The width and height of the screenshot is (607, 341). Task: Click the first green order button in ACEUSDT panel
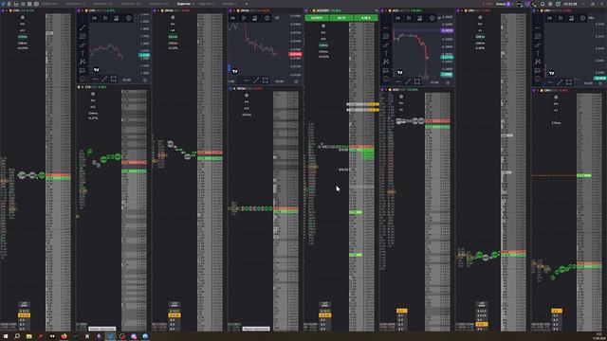317,18
